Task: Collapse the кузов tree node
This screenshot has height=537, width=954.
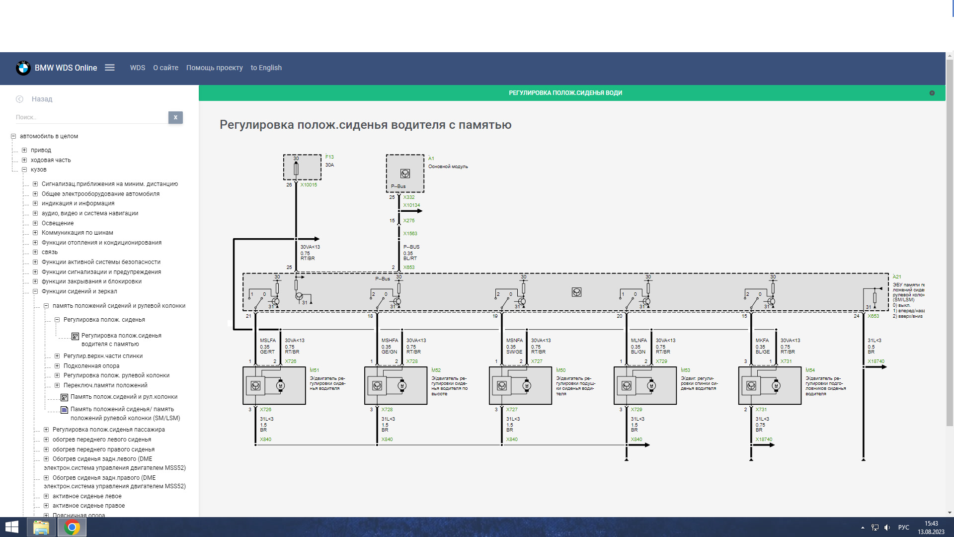Action: (24, 170)
